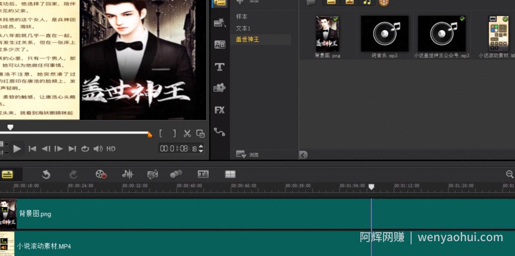This screenshot has width=515, height=256.
Task: Collapse the library panel with left arrow
Action: click(x=303, y=155)
